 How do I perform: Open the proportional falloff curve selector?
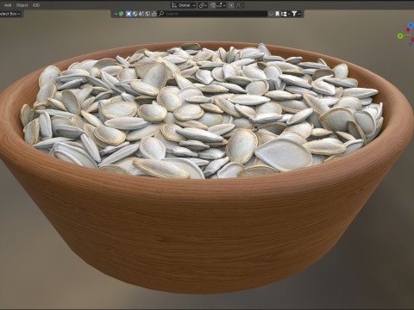click(x=239, y=5)
